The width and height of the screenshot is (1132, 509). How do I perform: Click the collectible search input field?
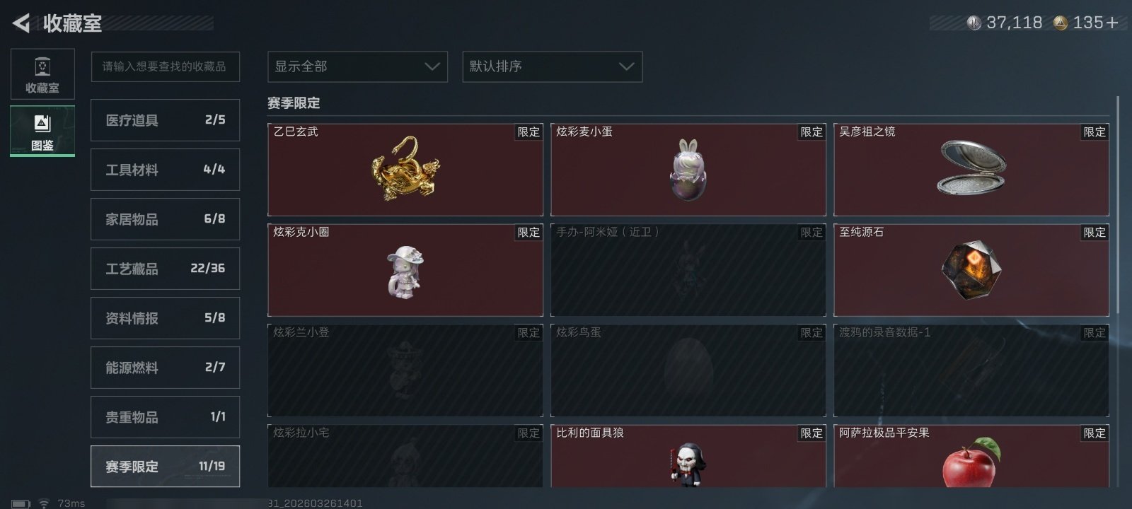[x=165, y=66]
